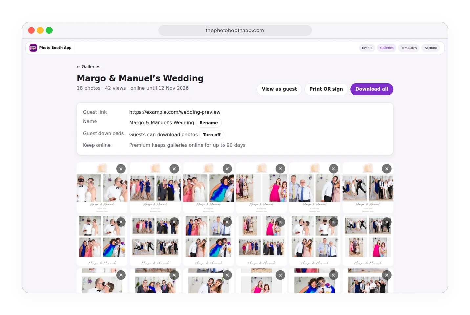This screenshot has height=315, width=470.
Task: Remove the bottom-row single photo of girl in pink
Action: (x=281, y=275)
